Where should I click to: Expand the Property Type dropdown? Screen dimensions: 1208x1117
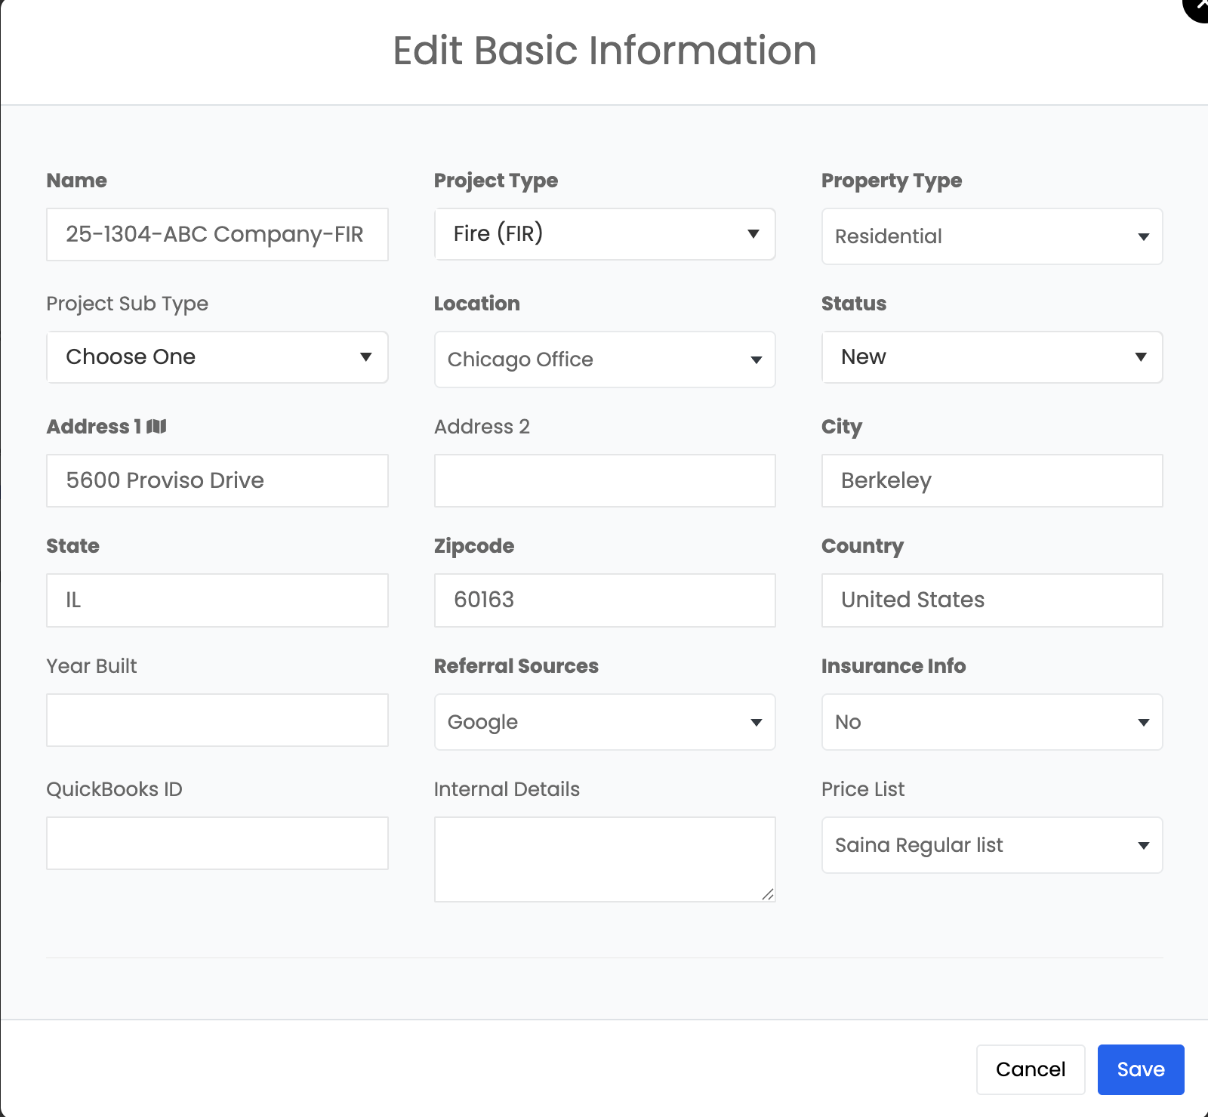(x=991, y=236)
